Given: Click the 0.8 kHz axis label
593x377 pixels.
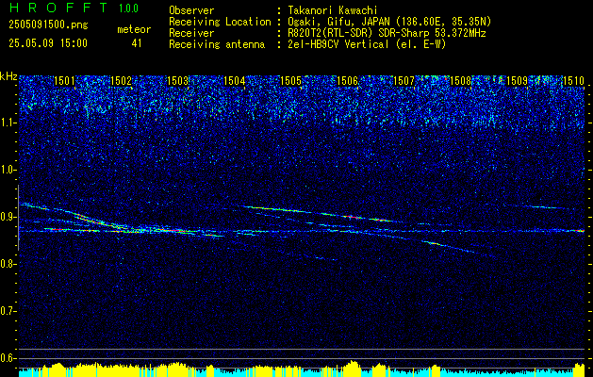Looking at the screenshot, I should click(7, 264).
